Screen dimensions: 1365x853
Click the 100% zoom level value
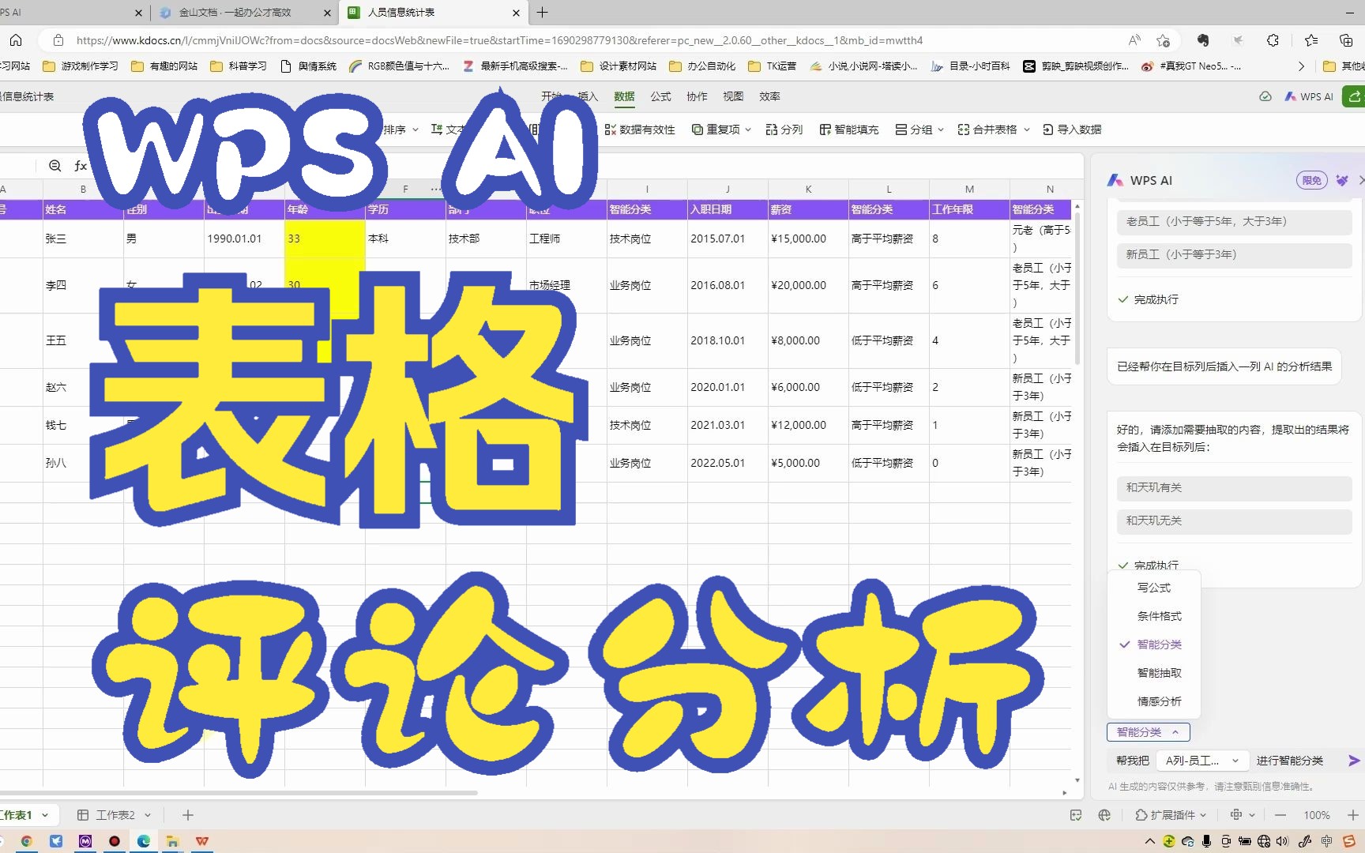1316,815
